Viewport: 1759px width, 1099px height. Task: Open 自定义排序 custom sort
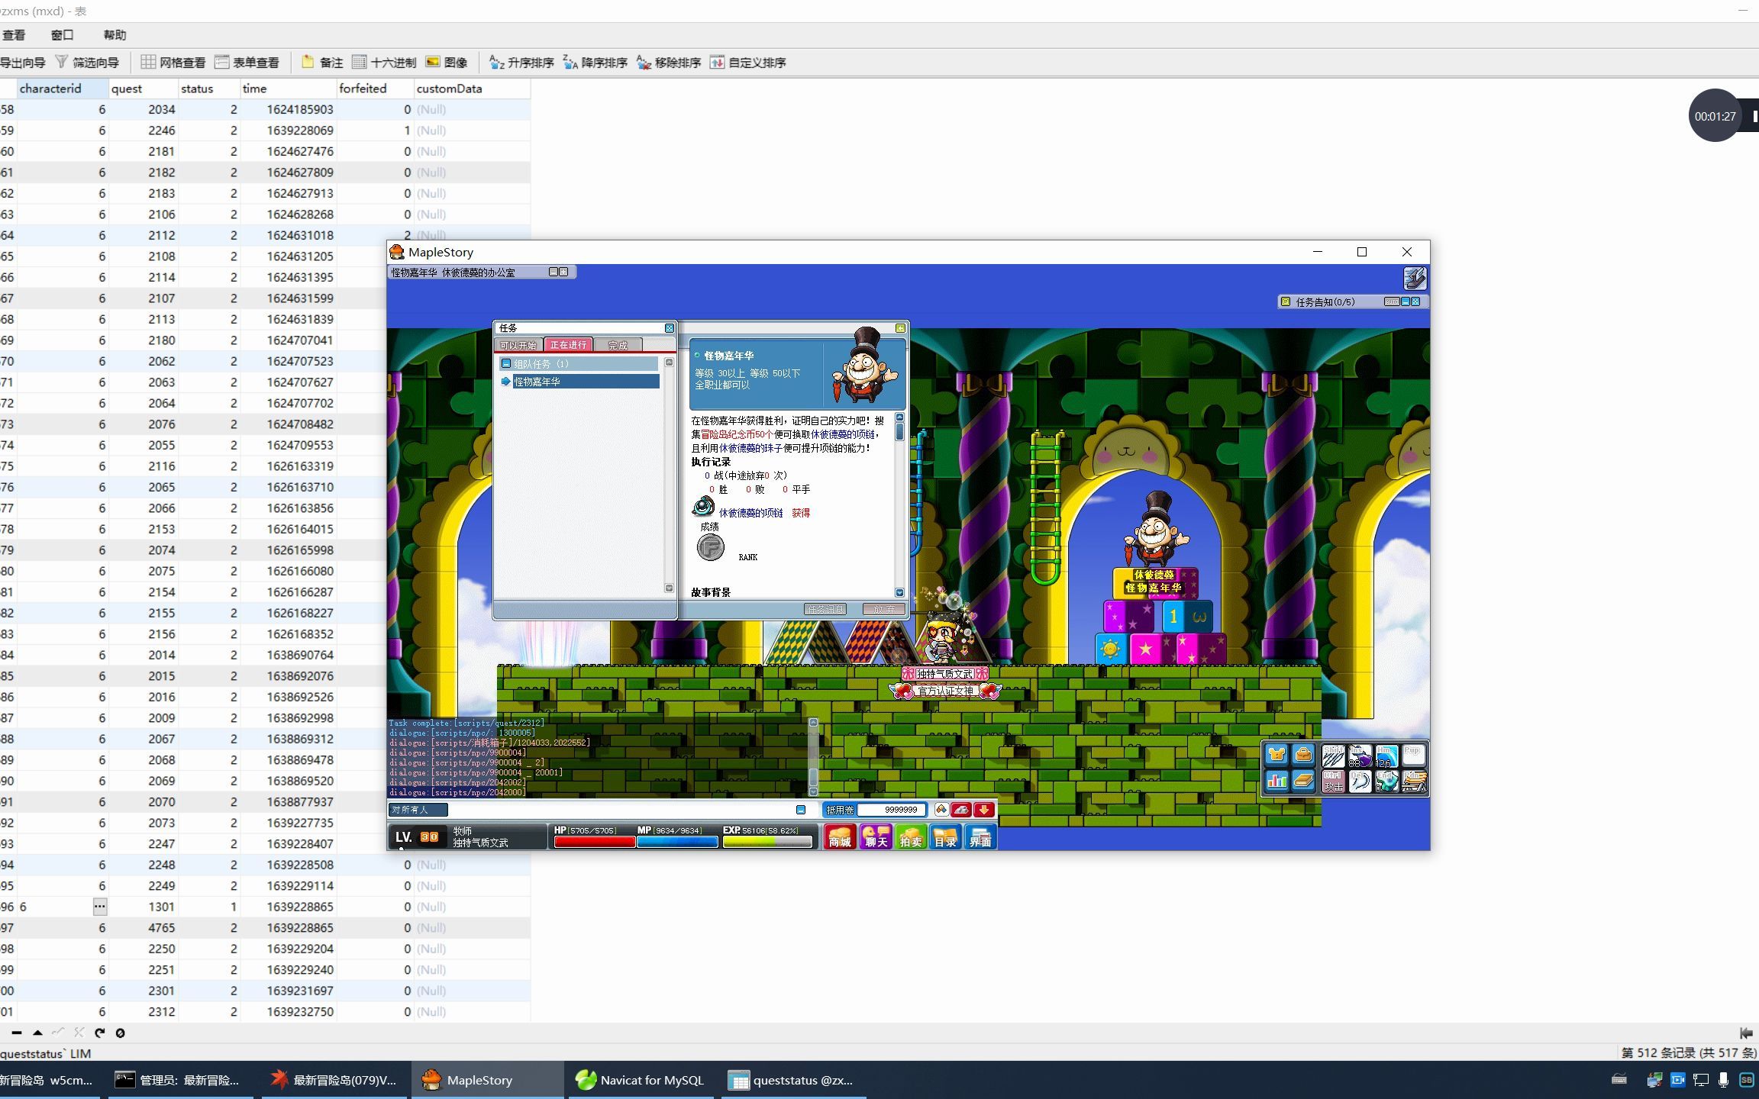tap(748, 63)
